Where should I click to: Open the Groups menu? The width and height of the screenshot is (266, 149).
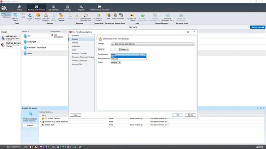click(30, 17)
